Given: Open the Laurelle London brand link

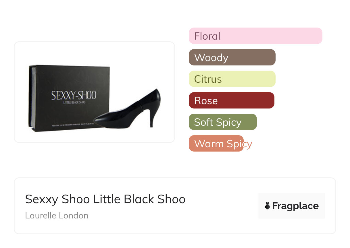Looking at the screenshot, I should [x=57, y=216].
